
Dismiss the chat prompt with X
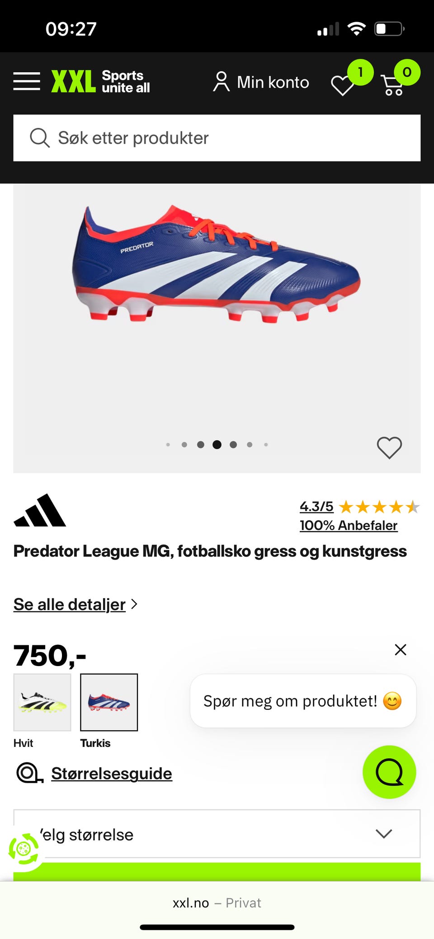pyautogui.click(x=401, y=650)
